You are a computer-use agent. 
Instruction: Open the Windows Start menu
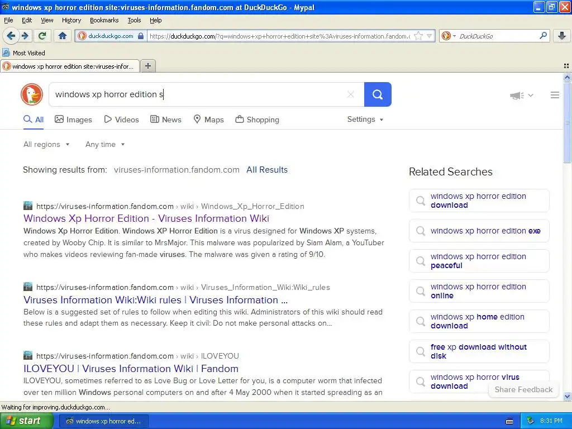pyautogui.click(x=26, y=421)
